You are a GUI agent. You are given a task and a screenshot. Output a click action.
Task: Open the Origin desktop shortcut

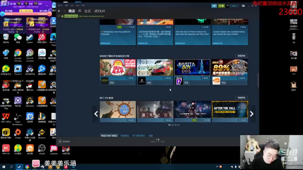tap(18, 134)
